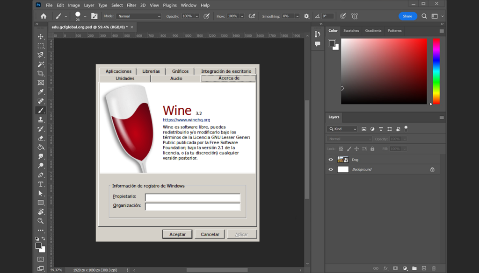The height and width of the screenshot is (273, 479).
Task: Hide the Dog layer
Action: click(331, 159)
